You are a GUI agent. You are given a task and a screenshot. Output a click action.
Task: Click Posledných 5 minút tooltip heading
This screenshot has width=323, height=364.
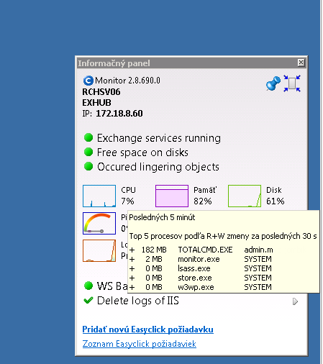pos(162,217)
